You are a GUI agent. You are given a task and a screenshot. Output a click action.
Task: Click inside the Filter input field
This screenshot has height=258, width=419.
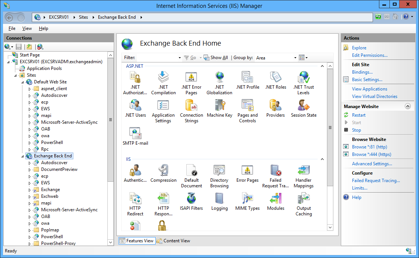pyautogui.click(x=157, y=58)
